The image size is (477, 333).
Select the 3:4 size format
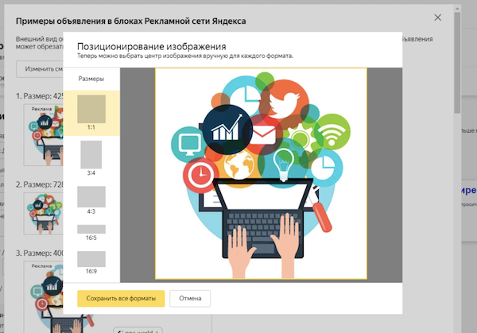tap(91, 158)
